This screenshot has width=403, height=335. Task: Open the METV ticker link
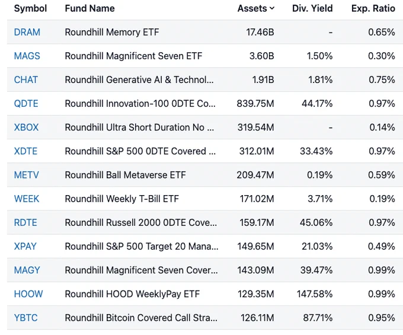pos(26,175)
